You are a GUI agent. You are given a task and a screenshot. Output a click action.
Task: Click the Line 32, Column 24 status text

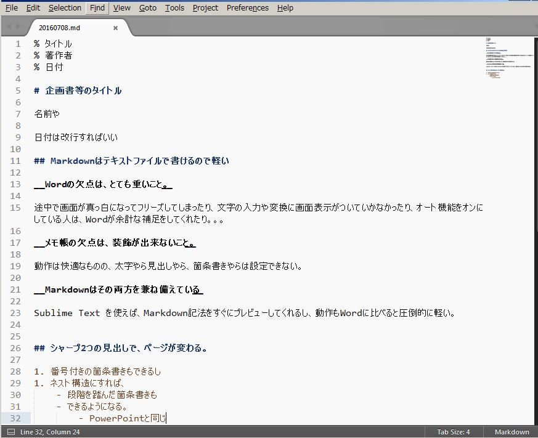click(x=50, y=432)
